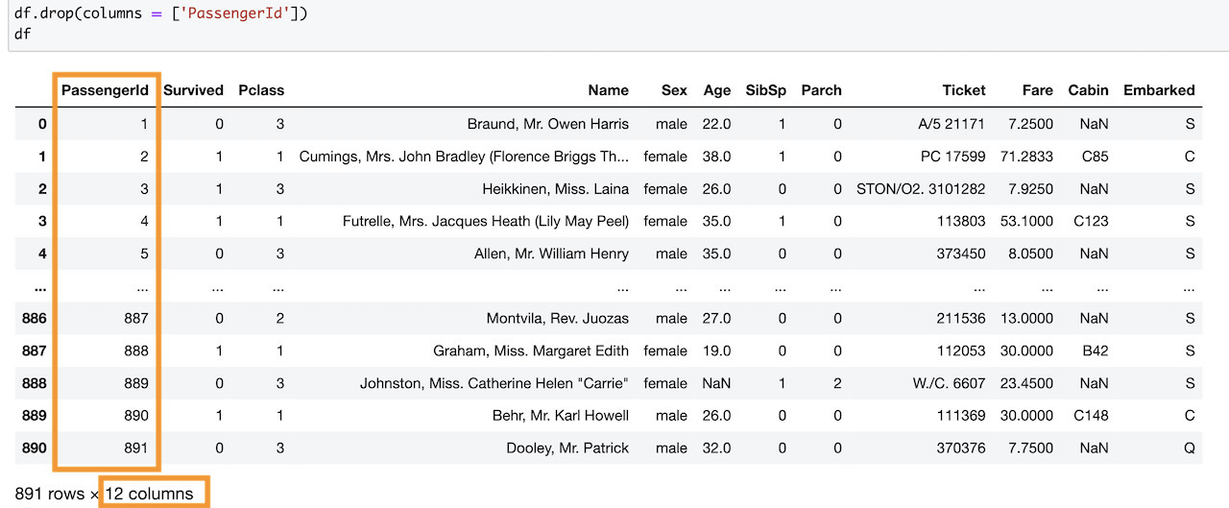Screen dimensions: 1229x508
Task: Click the '12 columns' summary text
Action: point(149,494)
